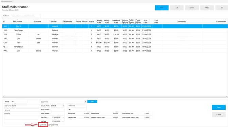This screenshot has height=127, width=228.
Task: Click the End Date column header
Action: tap(156, 22)
